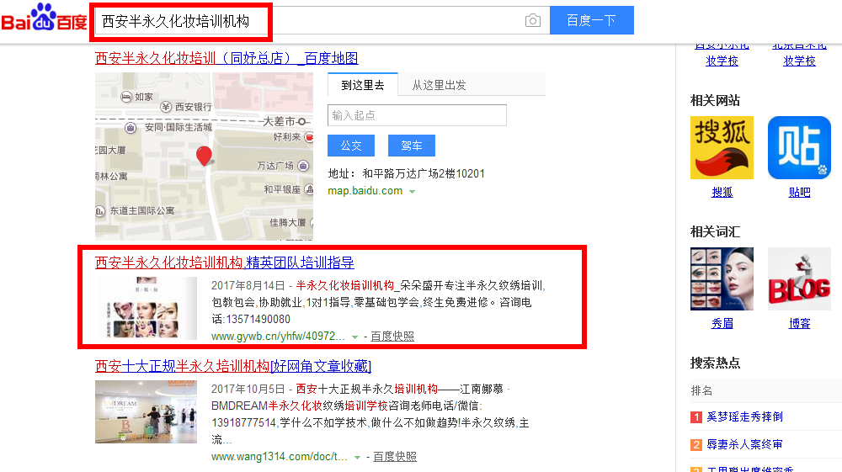Open 百度快照 for the wang1314.com result
Viewport: 842px width, 472px height.
(395, 457)
